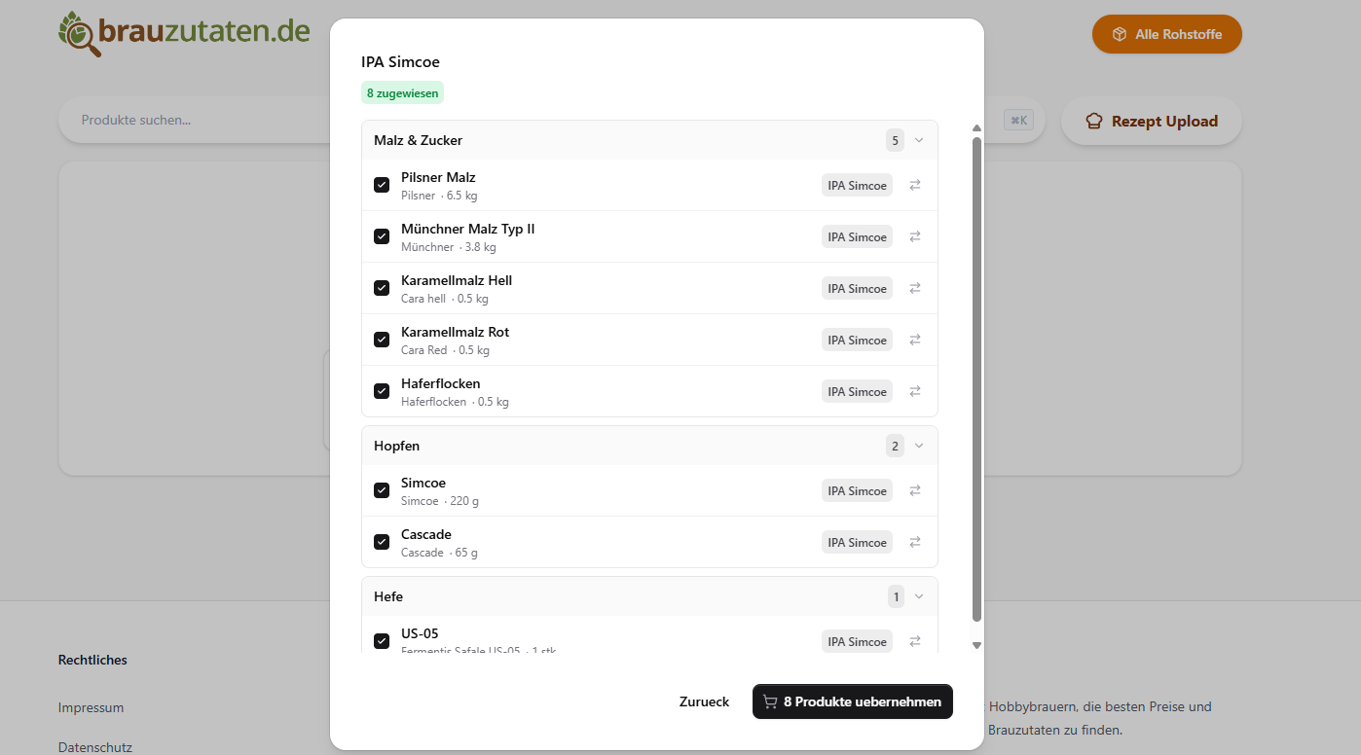The width and height of the screenshot is (1361, 755).
Task: Click swap icon for US-05 yeast
Action: [x=915, y=641]
